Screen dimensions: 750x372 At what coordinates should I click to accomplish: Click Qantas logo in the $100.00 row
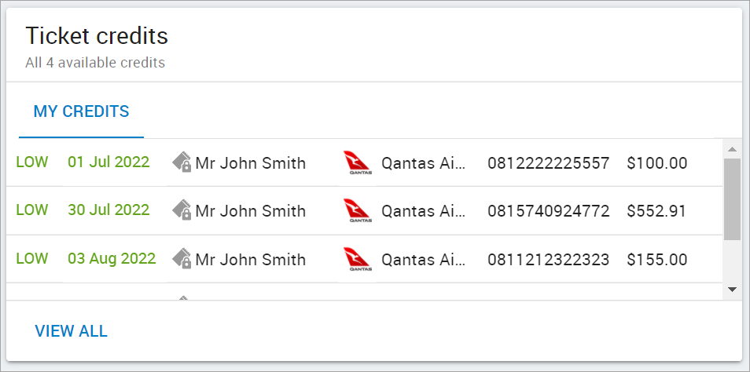tap(357, 162)
